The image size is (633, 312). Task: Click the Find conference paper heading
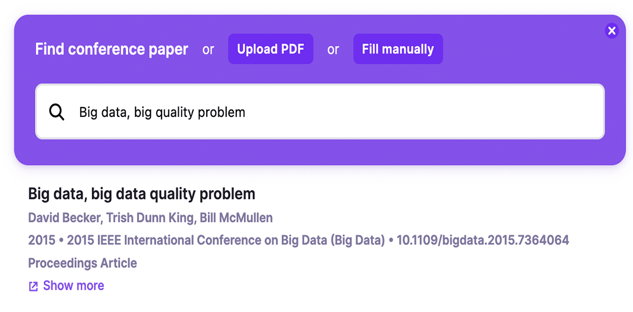(111, 49)
